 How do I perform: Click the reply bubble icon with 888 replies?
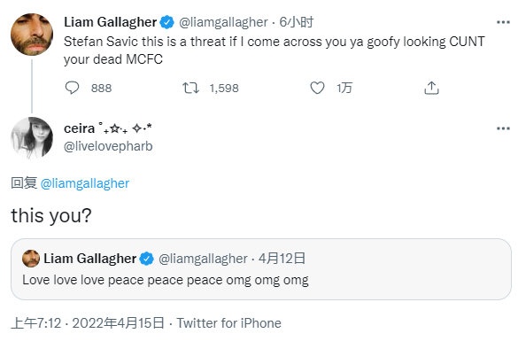pyautogui.click(x=72, y=88)
